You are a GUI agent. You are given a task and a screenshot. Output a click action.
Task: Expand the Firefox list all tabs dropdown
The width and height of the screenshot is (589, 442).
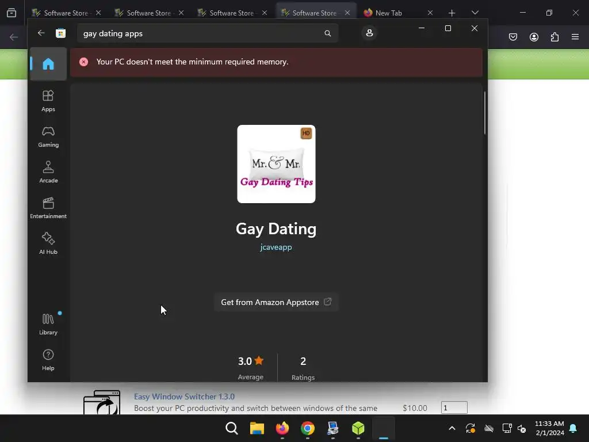[475, 13]
